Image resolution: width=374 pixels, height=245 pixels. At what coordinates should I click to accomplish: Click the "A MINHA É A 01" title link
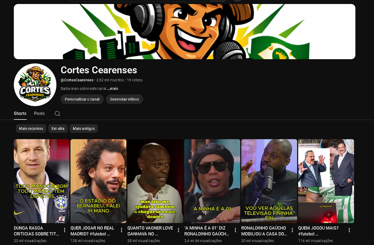click(x=207, y=231)
